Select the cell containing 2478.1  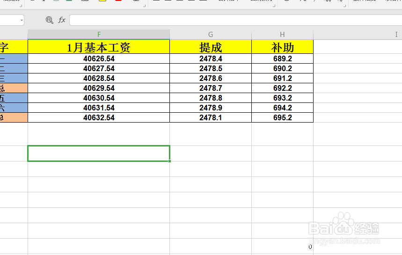click(x=211, y=117)
